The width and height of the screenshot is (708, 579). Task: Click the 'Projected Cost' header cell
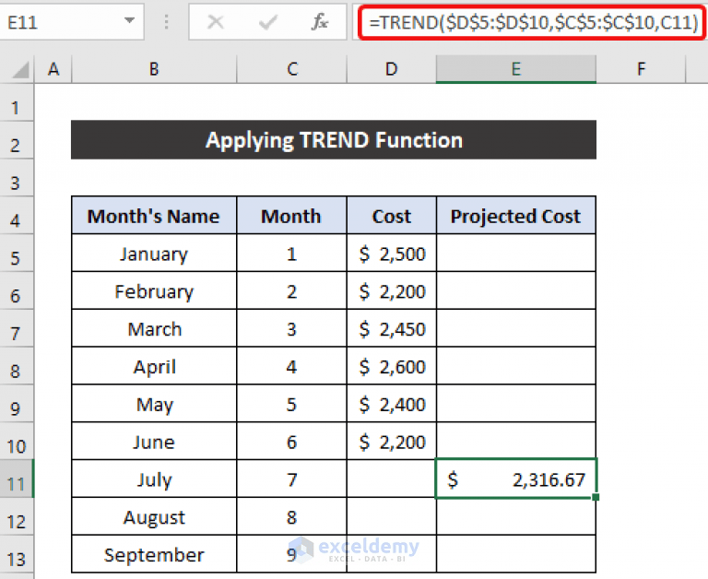(x=516, y=216)
